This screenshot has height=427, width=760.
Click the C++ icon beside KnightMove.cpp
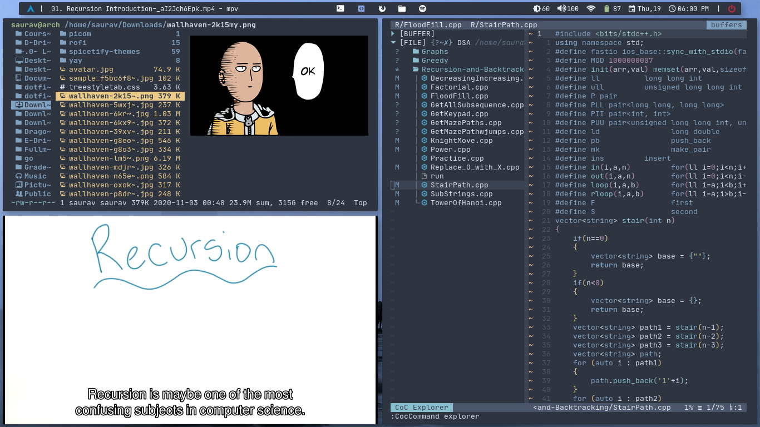(425, 141)
